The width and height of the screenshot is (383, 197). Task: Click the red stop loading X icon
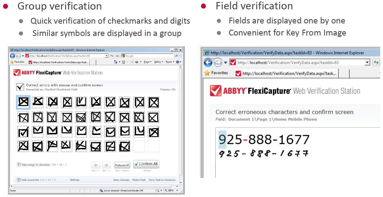click(117, 56)
